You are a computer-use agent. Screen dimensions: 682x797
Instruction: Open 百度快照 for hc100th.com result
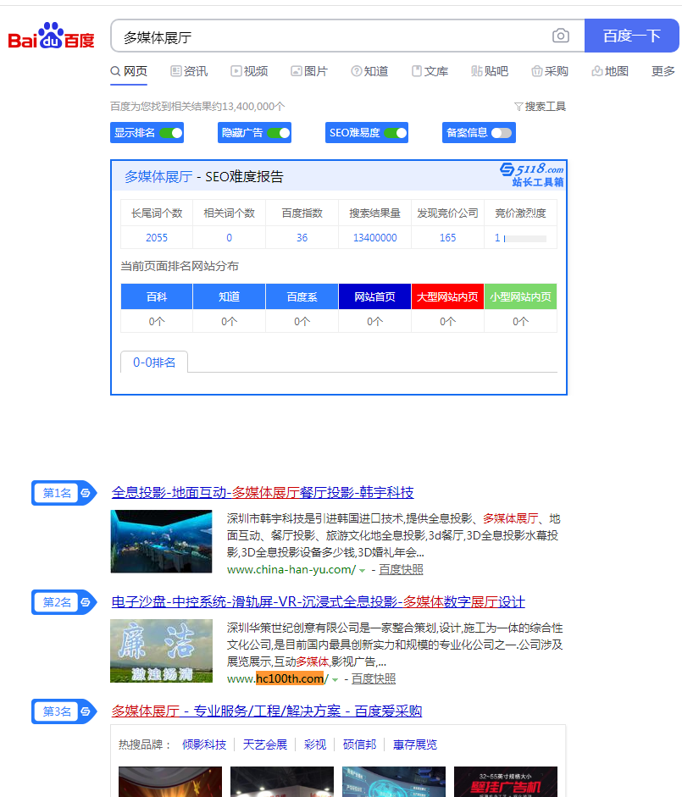click(374, 678)
